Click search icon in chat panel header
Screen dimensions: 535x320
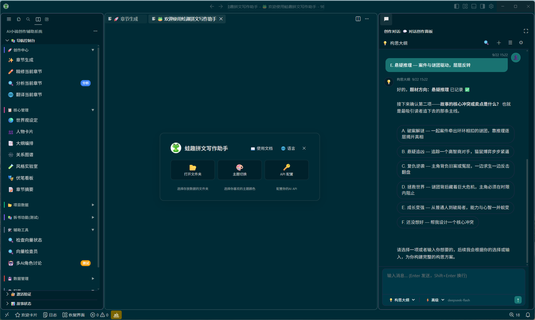(486, 43)
